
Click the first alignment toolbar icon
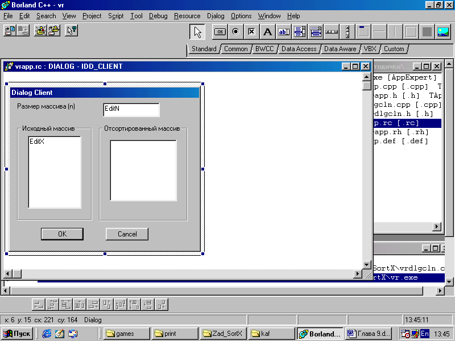38,305
